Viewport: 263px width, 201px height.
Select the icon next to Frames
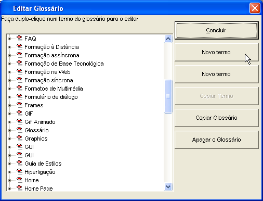click(x=20, y=105)
